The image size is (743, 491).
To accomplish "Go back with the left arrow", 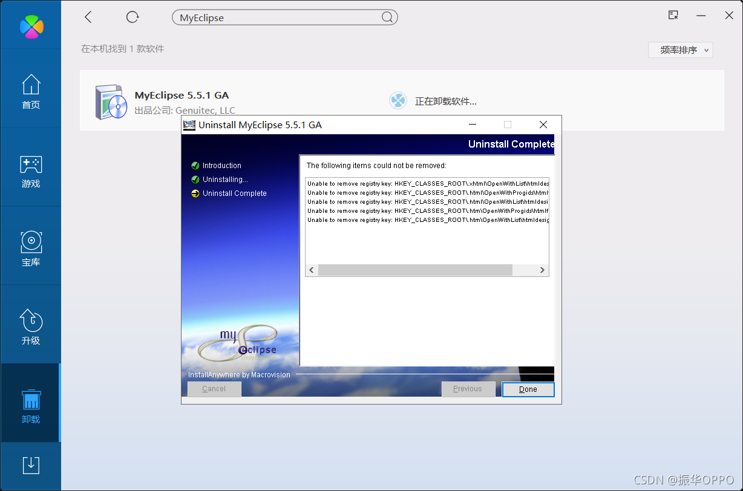I will [x=88, y=17].
